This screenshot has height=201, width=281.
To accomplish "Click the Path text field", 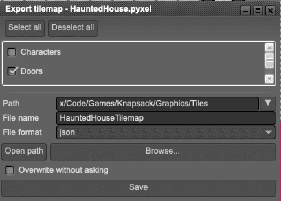I will point(157,103).
